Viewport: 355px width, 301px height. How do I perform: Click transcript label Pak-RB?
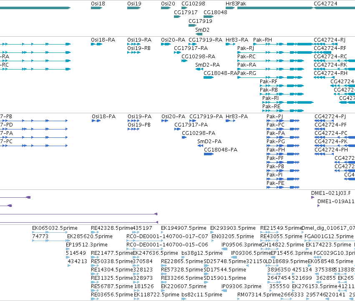tap(269, 90)
